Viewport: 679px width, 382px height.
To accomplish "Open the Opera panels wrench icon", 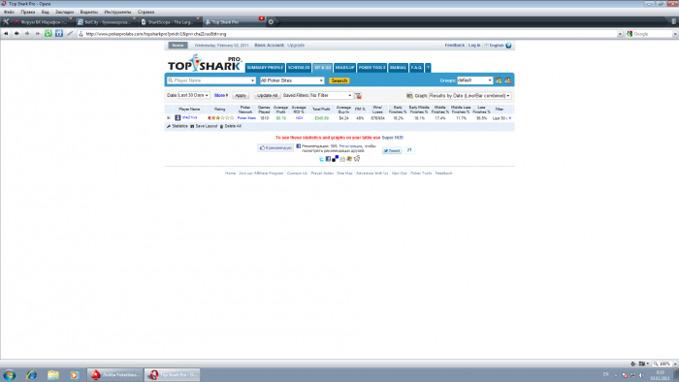I will click(x=6, y=21).
